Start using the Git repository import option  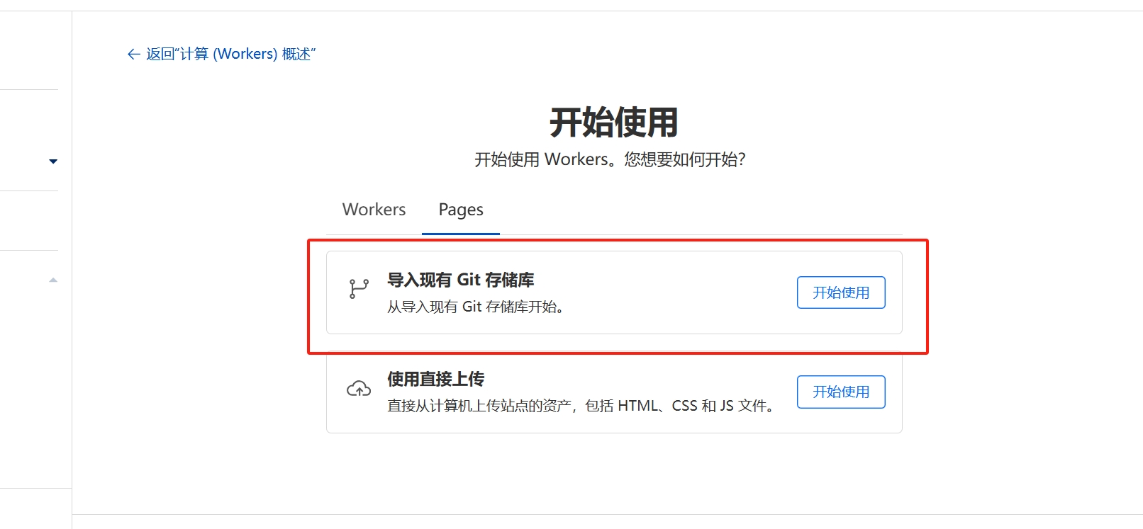click(841, 292)
